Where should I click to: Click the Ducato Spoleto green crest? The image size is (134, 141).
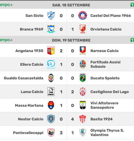[83, 78]
